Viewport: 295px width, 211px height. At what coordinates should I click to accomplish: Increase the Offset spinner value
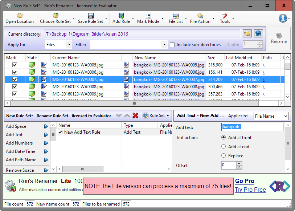coord(239,163)
